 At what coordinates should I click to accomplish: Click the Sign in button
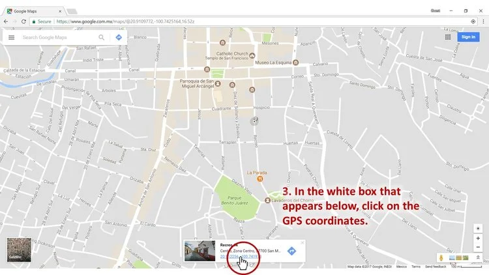[468, 36]
